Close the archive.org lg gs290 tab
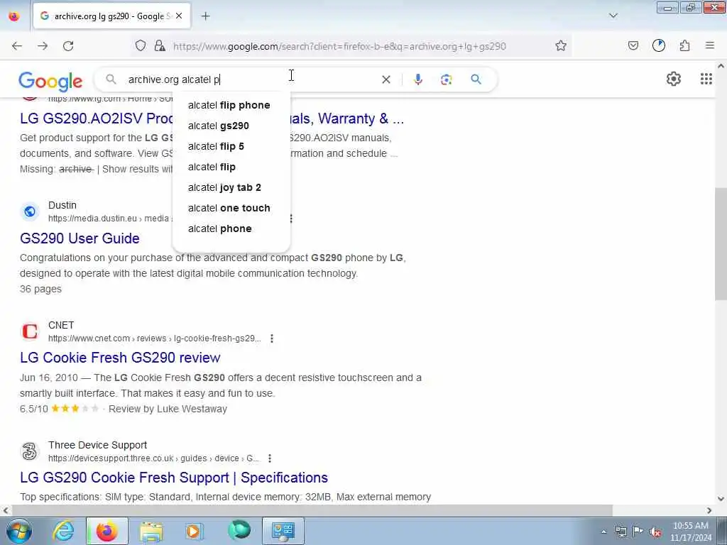 179,16
